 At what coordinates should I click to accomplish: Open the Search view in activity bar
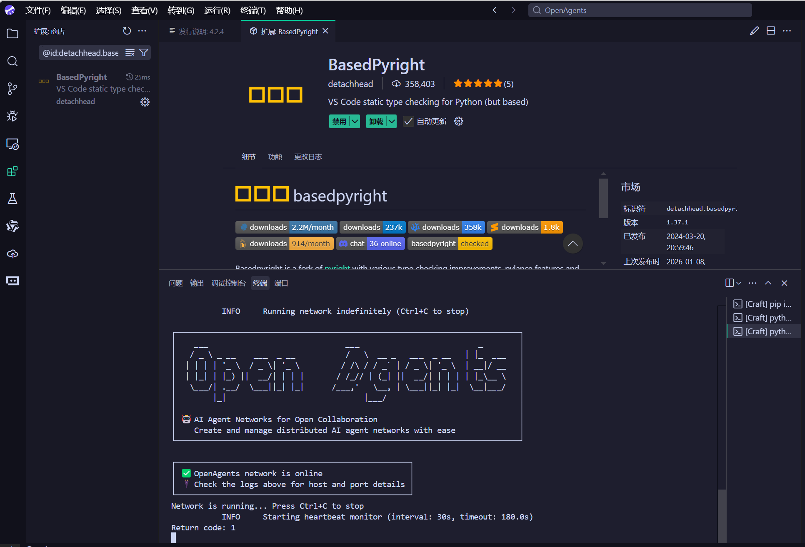click(12, 61)
